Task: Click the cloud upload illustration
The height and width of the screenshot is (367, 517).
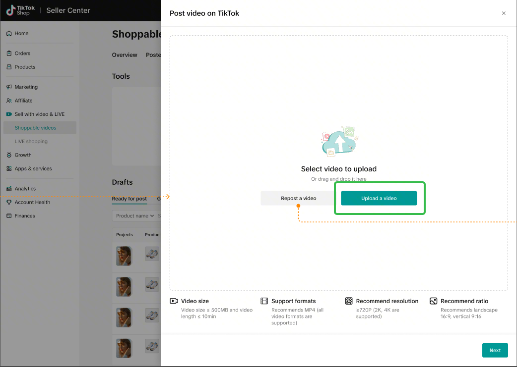Action: coord(339,142)
